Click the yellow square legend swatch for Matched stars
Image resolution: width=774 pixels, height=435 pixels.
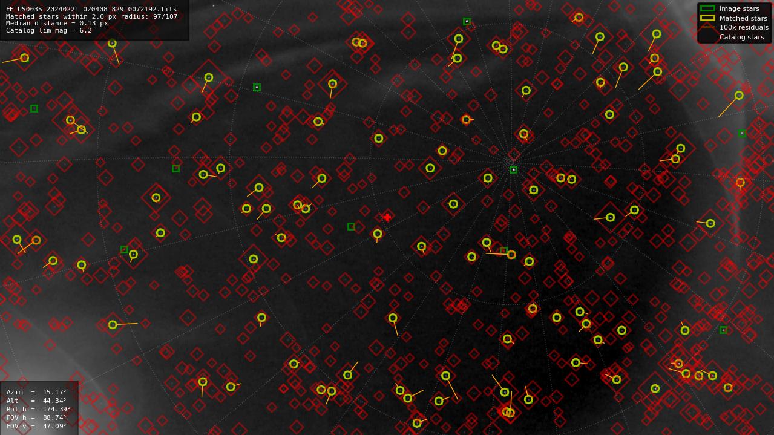pyautogui.click(x=707, y=18)
